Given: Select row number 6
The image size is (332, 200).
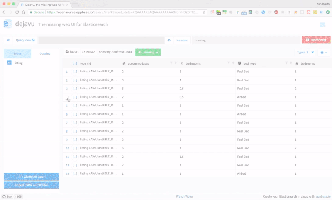Looking at the screenshot, I should 67,114.
